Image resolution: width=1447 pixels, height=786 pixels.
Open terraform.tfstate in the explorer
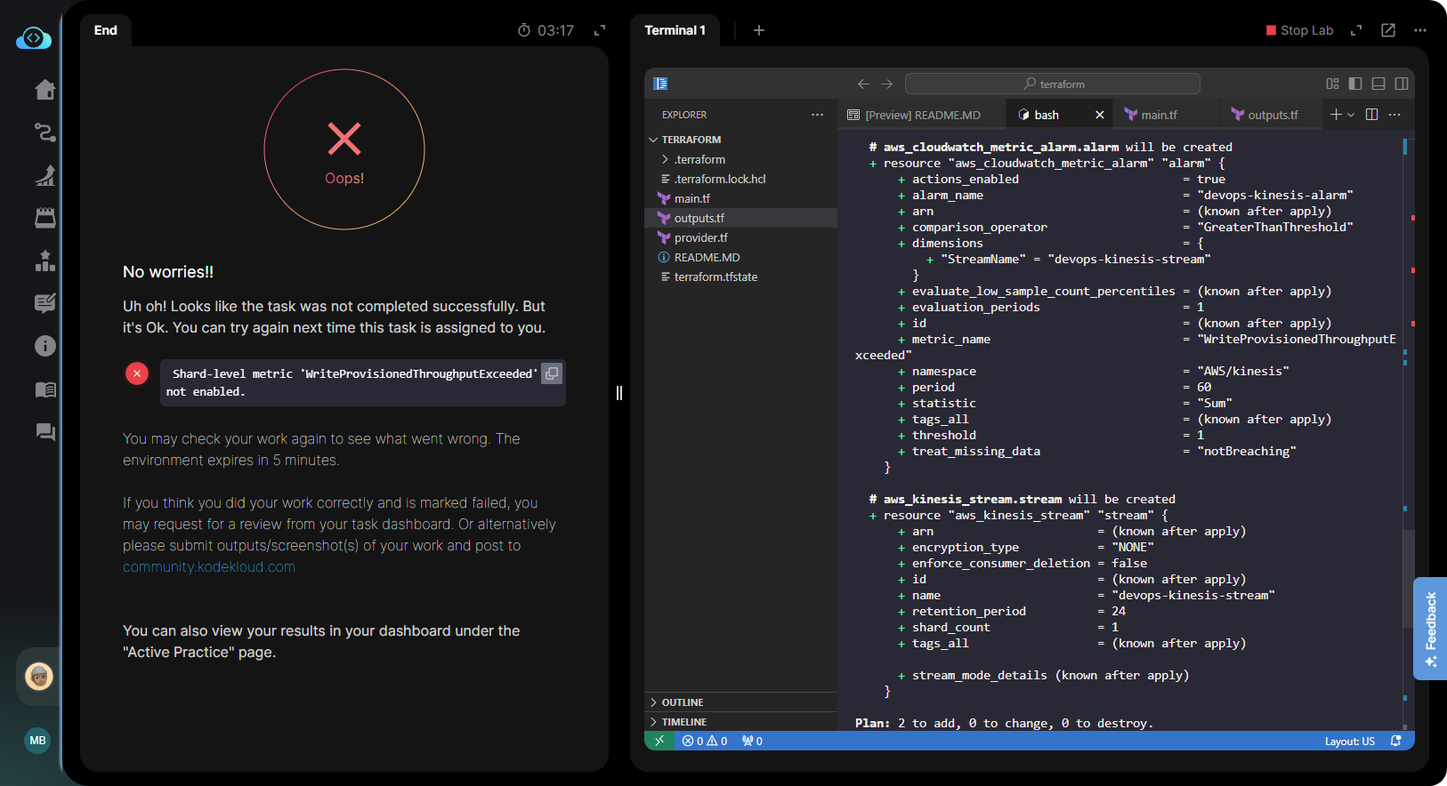pyautogui.click(x=715, y=277)
